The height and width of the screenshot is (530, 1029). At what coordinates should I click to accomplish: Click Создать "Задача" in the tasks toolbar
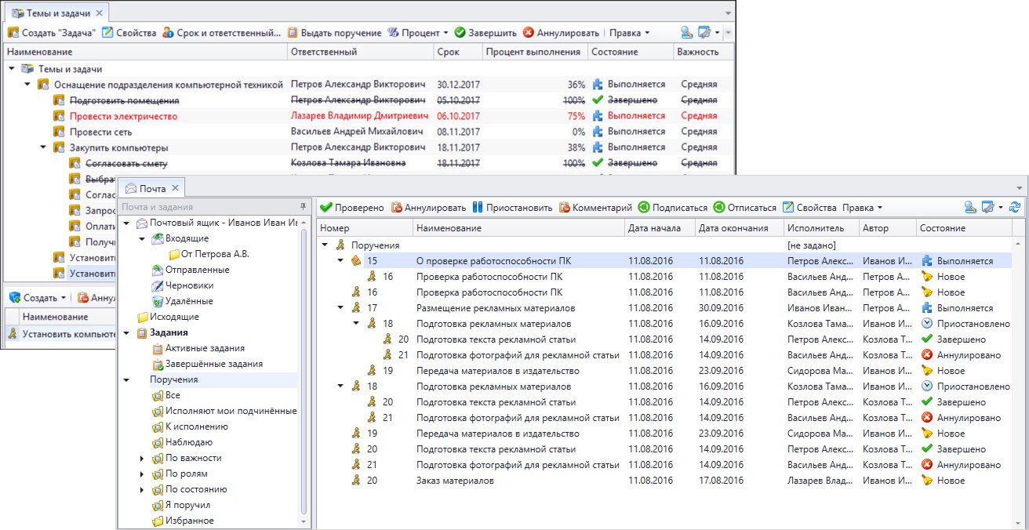(x=52, y=33)
